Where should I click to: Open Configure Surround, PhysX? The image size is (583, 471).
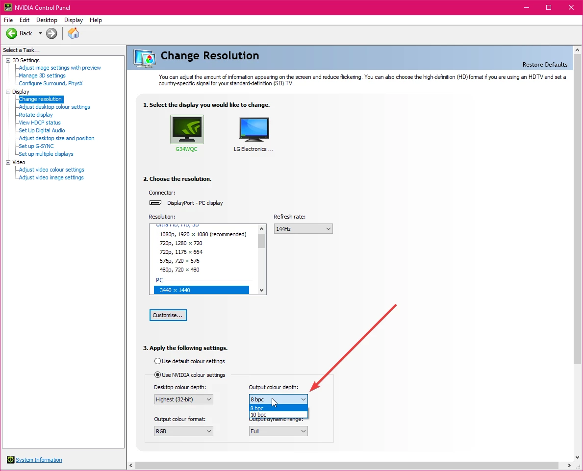pyautogui.click(x=51, y=83)
